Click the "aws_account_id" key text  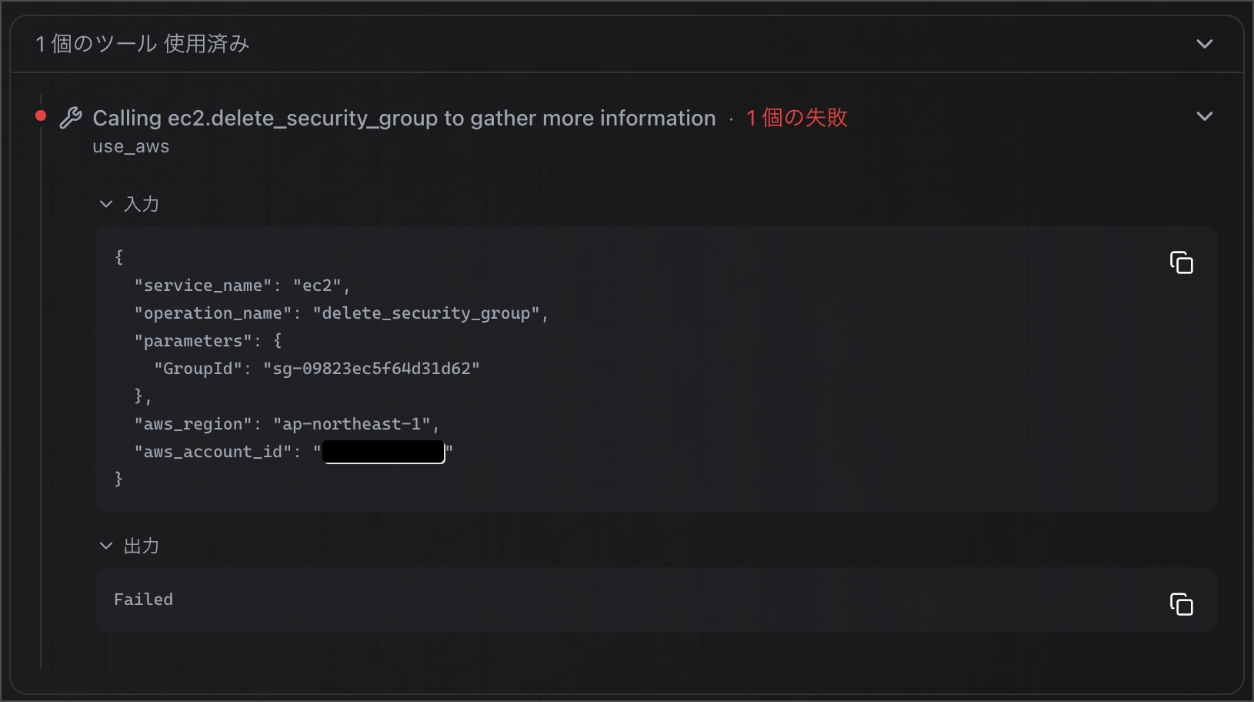pyautogui.click(x=213, y=452)
